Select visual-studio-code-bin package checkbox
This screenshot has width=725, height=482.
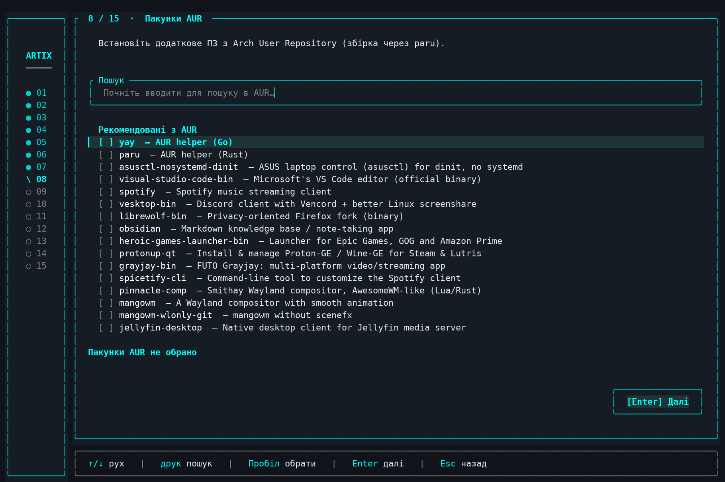point(106,179)
